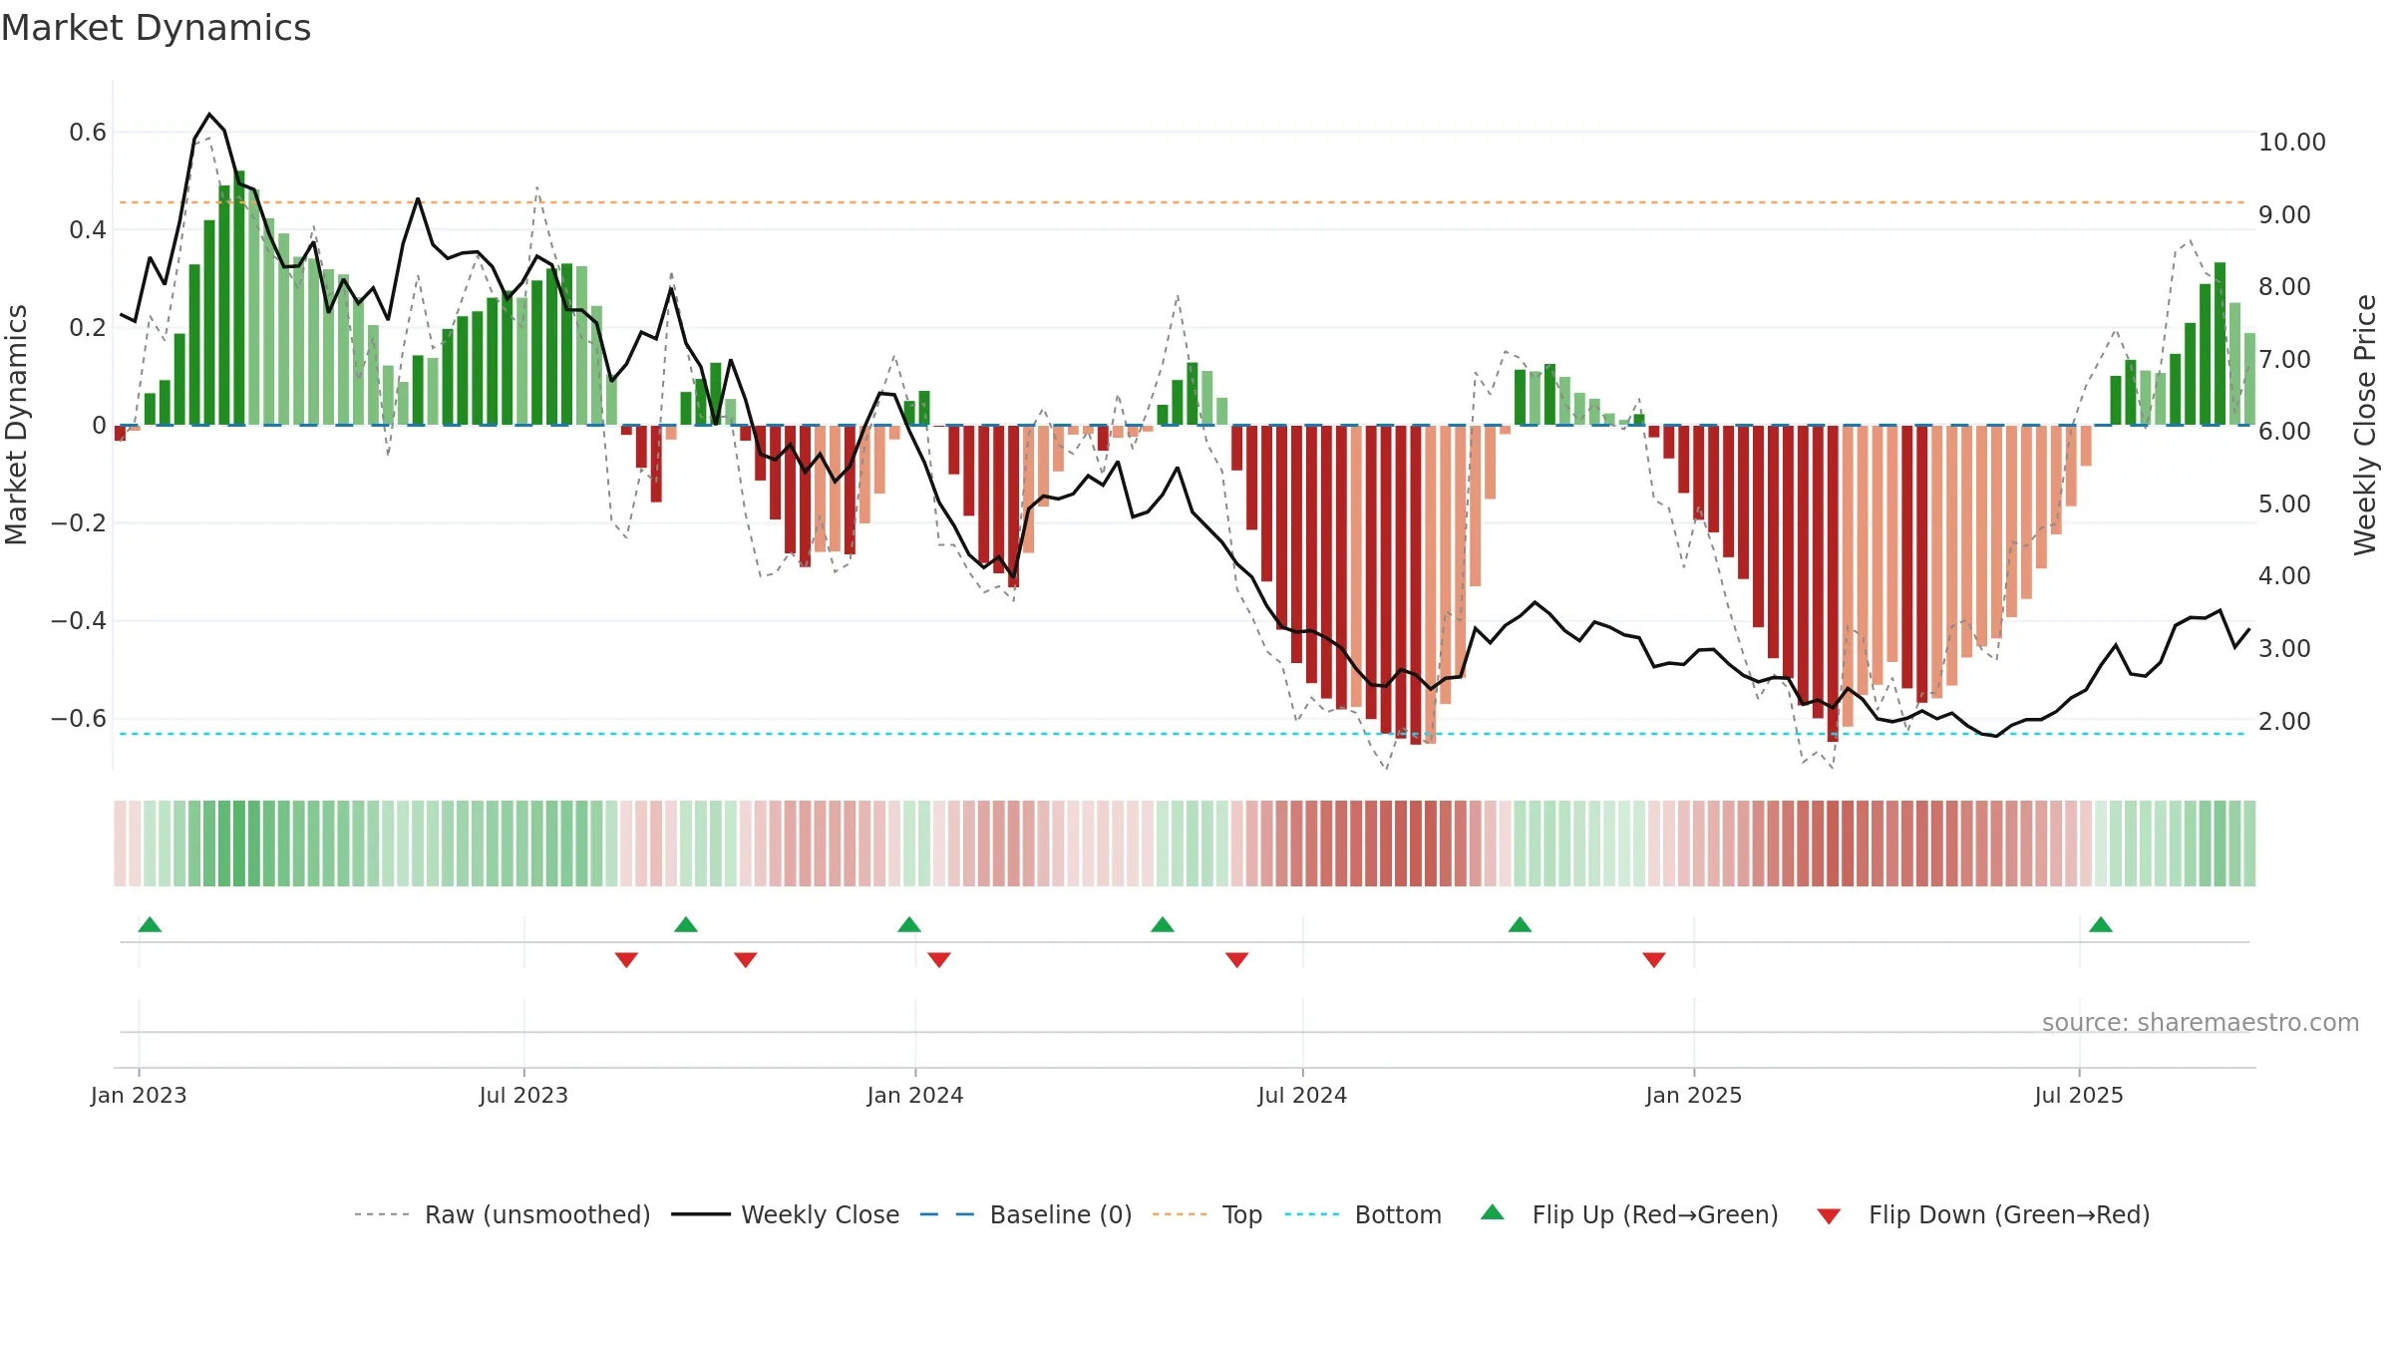Toggle Flip Down (Green→Red) legend entry

[x=1983, y=1214]
